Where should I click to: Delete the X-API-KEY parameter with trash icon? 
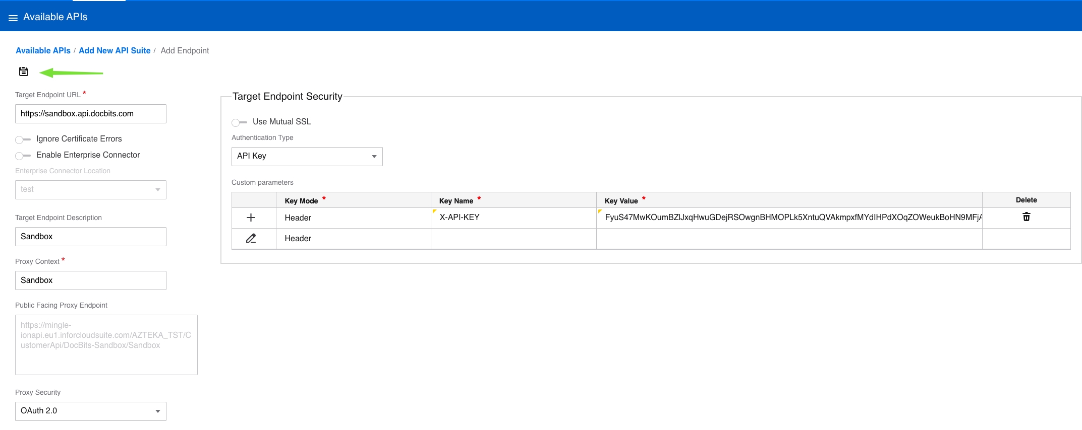point(1026,217)
